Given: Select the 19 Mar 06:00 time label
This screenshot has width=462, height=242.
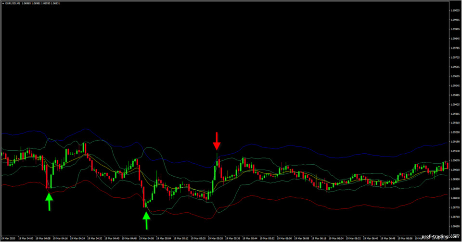Looking at the screenshot, I should 284,239.
